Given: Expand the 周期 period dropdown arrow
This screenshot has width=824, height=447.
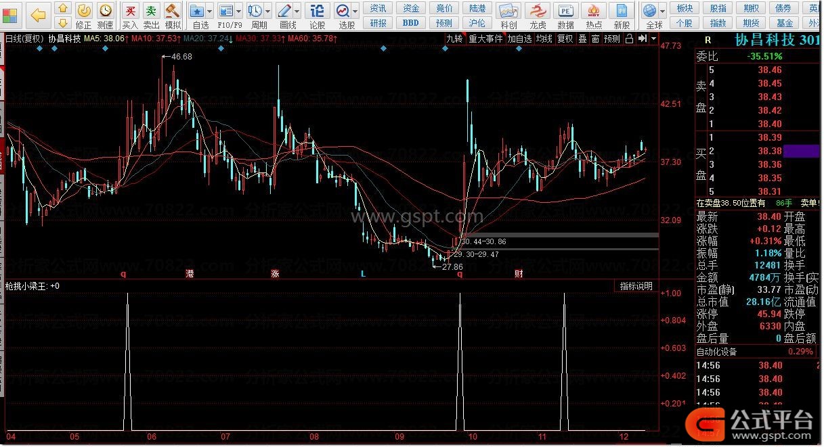Looking at the screenshot, I should 268,11.
